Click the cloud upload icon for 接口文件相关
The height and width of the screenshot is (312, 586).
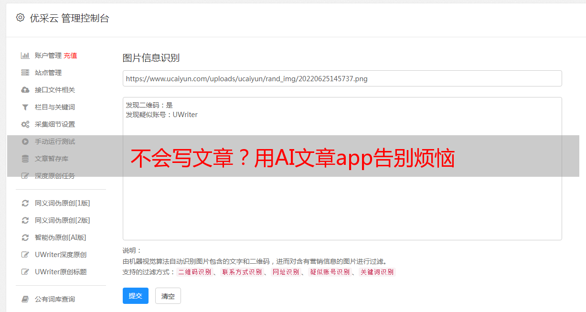click(x=25, y=90)
